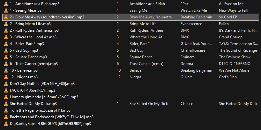This screenshot has height=130, width=261.
Task: Click artist cell Chamillionaire
Action: pyautogui.click(x=193, y=50)
